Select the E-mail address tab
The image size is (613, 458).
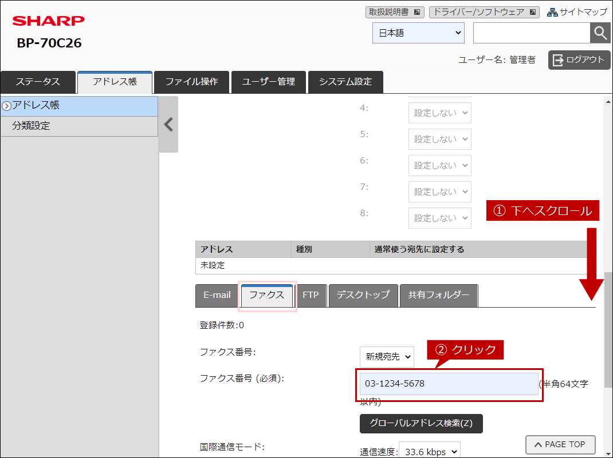[x=217, y=295]
